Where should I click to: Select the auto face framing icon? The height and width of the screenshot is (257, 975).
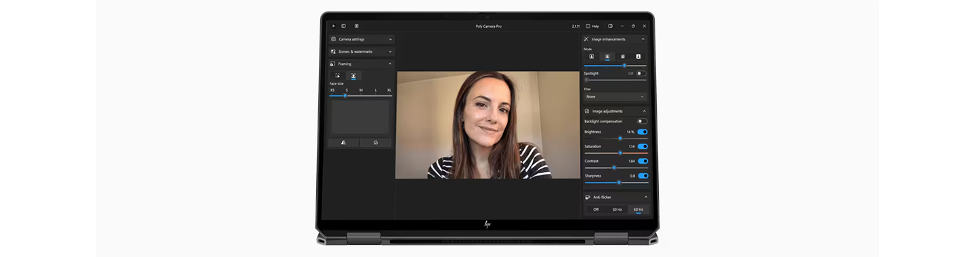pos(353,76)
